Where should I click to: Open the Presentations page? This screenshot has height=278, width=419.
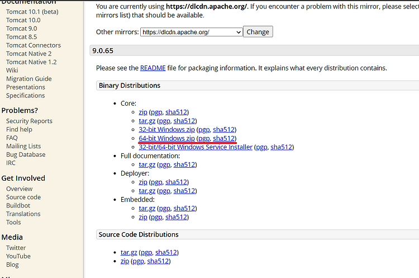(26, 87)
